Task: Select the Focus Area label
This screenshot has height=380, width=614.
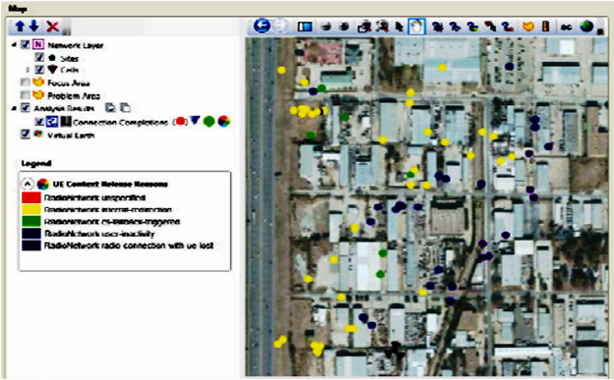Action: (69, 82)
